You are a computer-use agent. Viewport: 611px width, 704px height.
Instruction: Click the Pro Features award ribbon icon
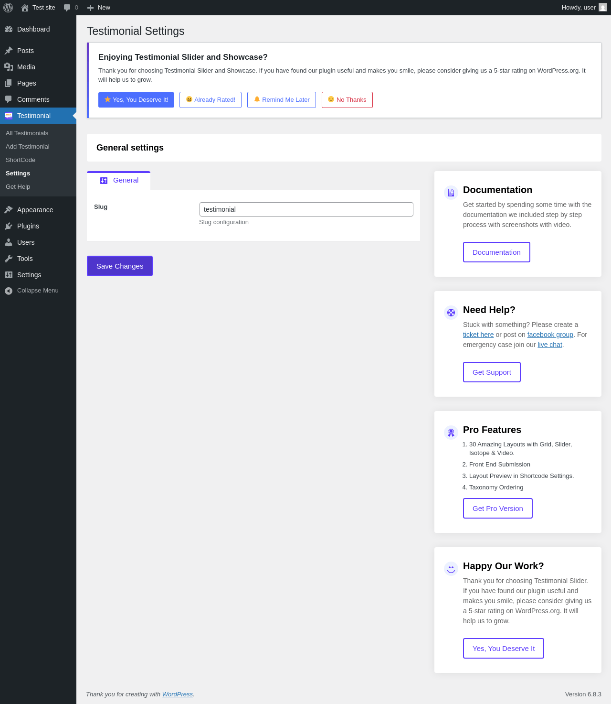[451, 433]
